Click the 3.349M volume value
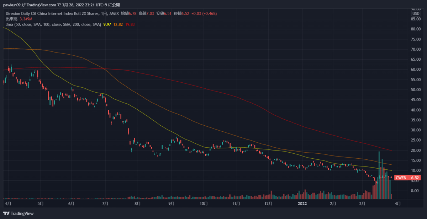 (26, 19)
